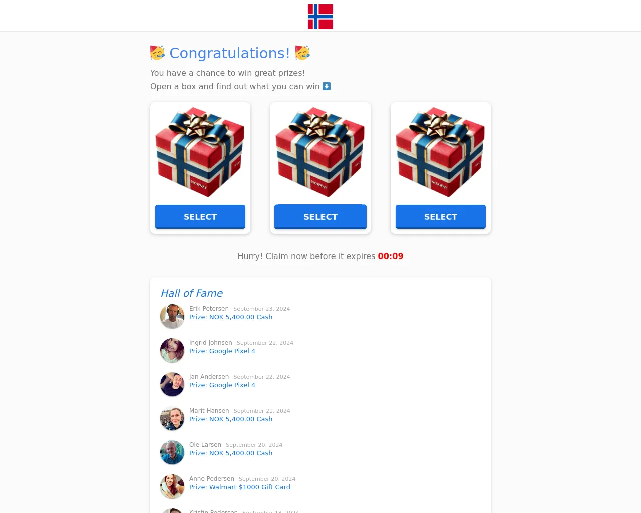This screenshot has height=513, width=641.
Task: Select the first gift box button
Action: click(200, 217)
